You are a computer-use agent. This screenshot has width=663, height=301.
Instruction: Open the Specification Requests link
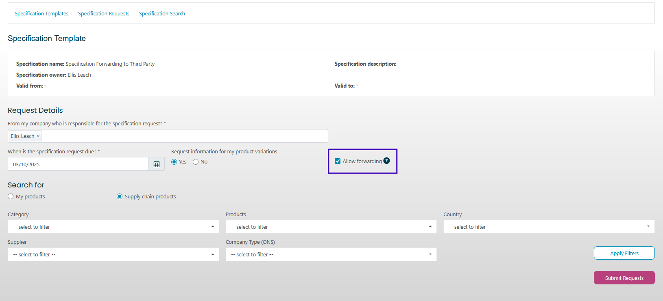click(x=104, y=14)
